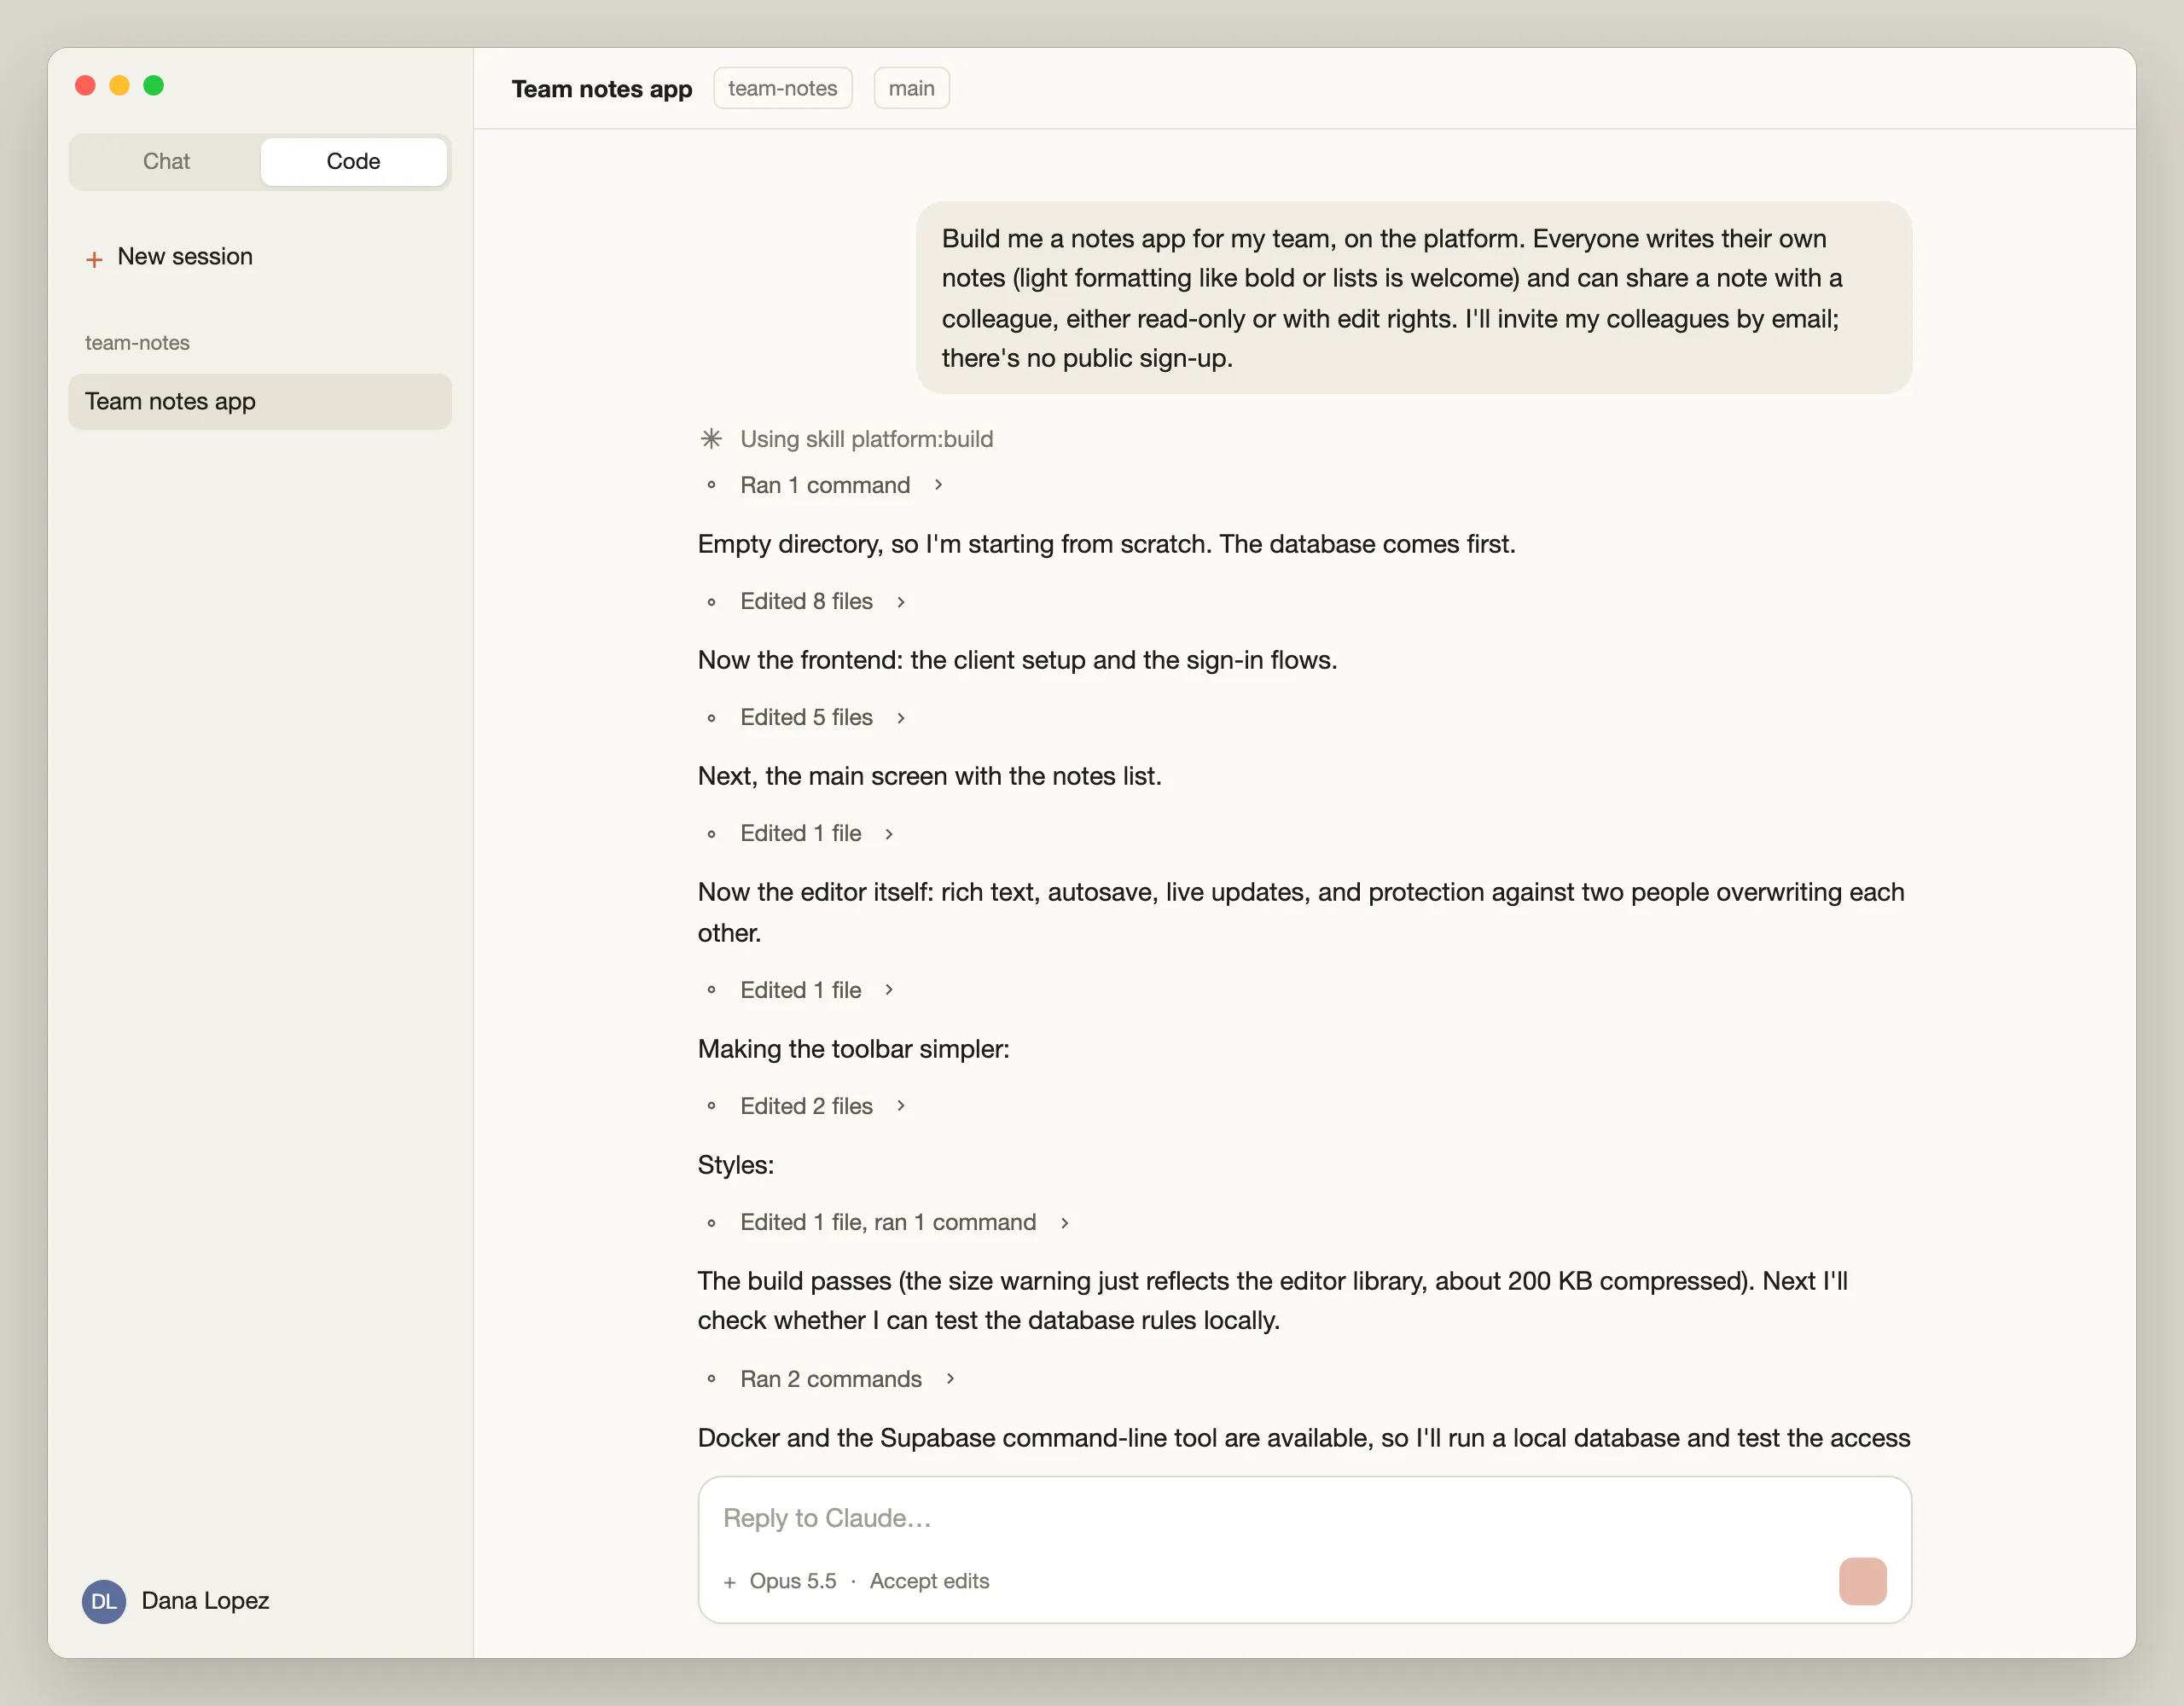Click the plus icon beside New session

pos(94,259)
